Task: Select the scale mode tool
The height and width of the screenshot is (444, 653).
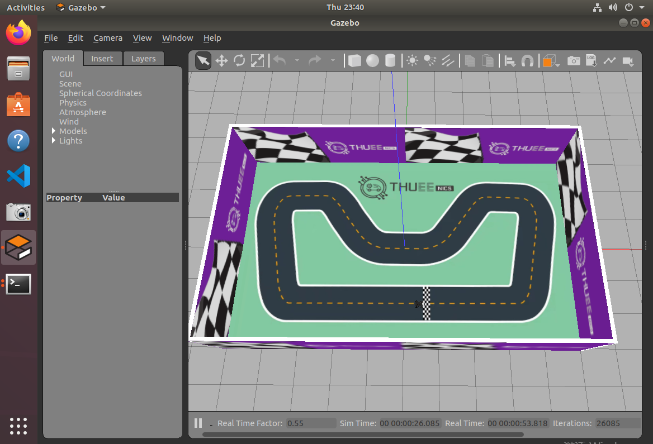Action: [257, 61]
